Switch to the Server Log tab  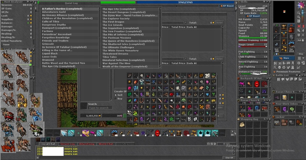68,144
